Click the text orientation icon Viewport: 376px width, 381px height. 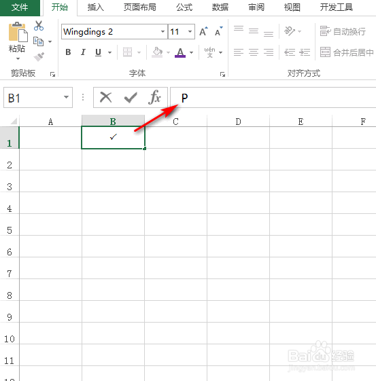tap(290, 31)
